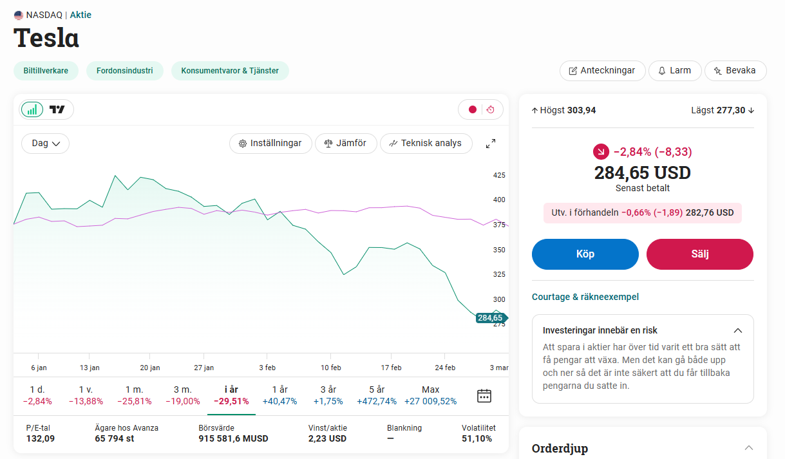Set a Larm price alert

(675, 71)
